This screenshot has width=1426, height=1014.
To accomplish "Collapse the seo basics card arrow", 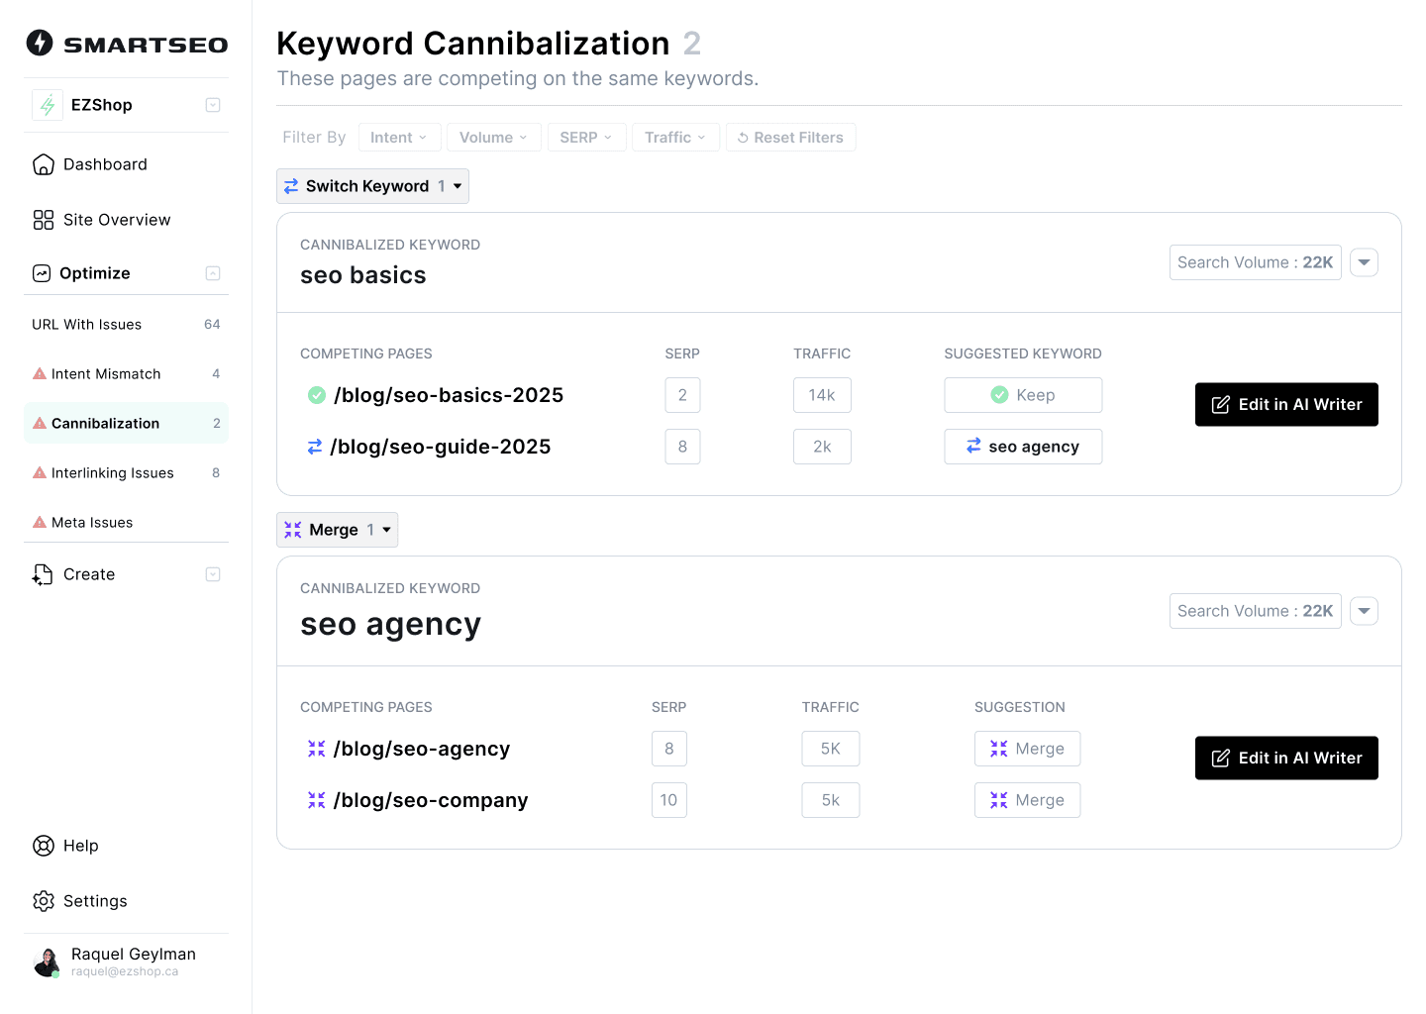I will 1364,262.
